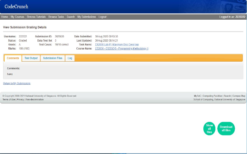Open MySoC footer link
Viewport: 247px width, 154px height.
coord(197,96)
